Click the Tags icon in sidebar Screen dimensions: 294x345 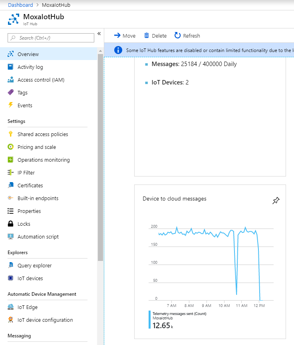tap(11, 92)
